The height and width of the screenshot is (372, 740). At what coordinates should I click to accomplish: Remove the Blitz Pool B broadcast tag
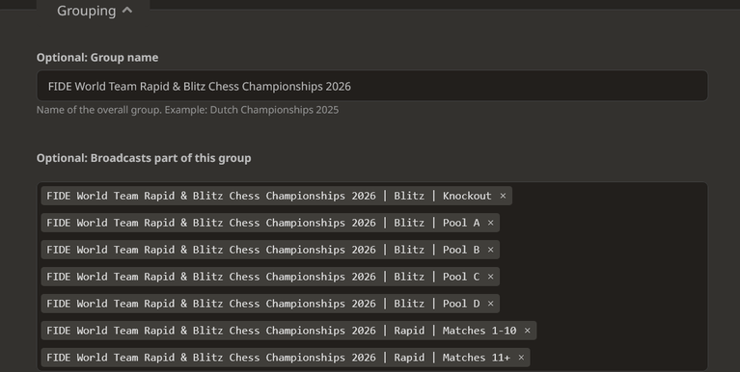(490, 250)
